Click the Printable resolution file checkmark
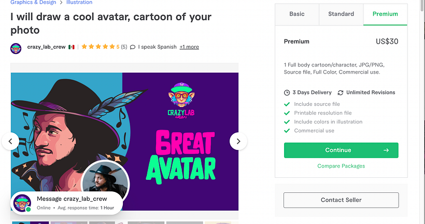 point(287,113)
